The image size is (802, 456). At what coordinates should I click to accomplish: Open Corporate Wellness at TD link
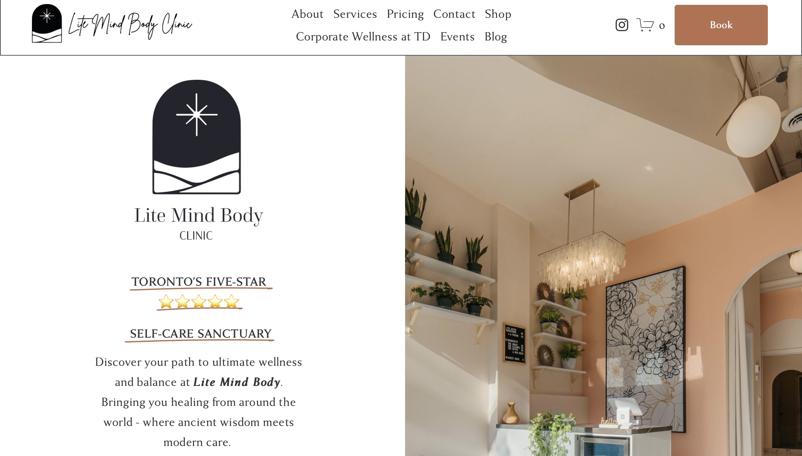[363, 37]
